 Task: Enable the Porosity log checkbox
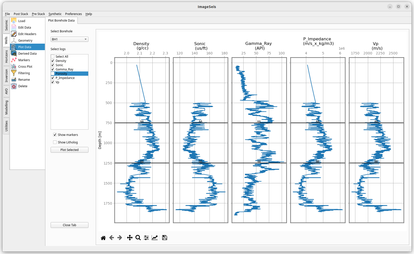53,74
